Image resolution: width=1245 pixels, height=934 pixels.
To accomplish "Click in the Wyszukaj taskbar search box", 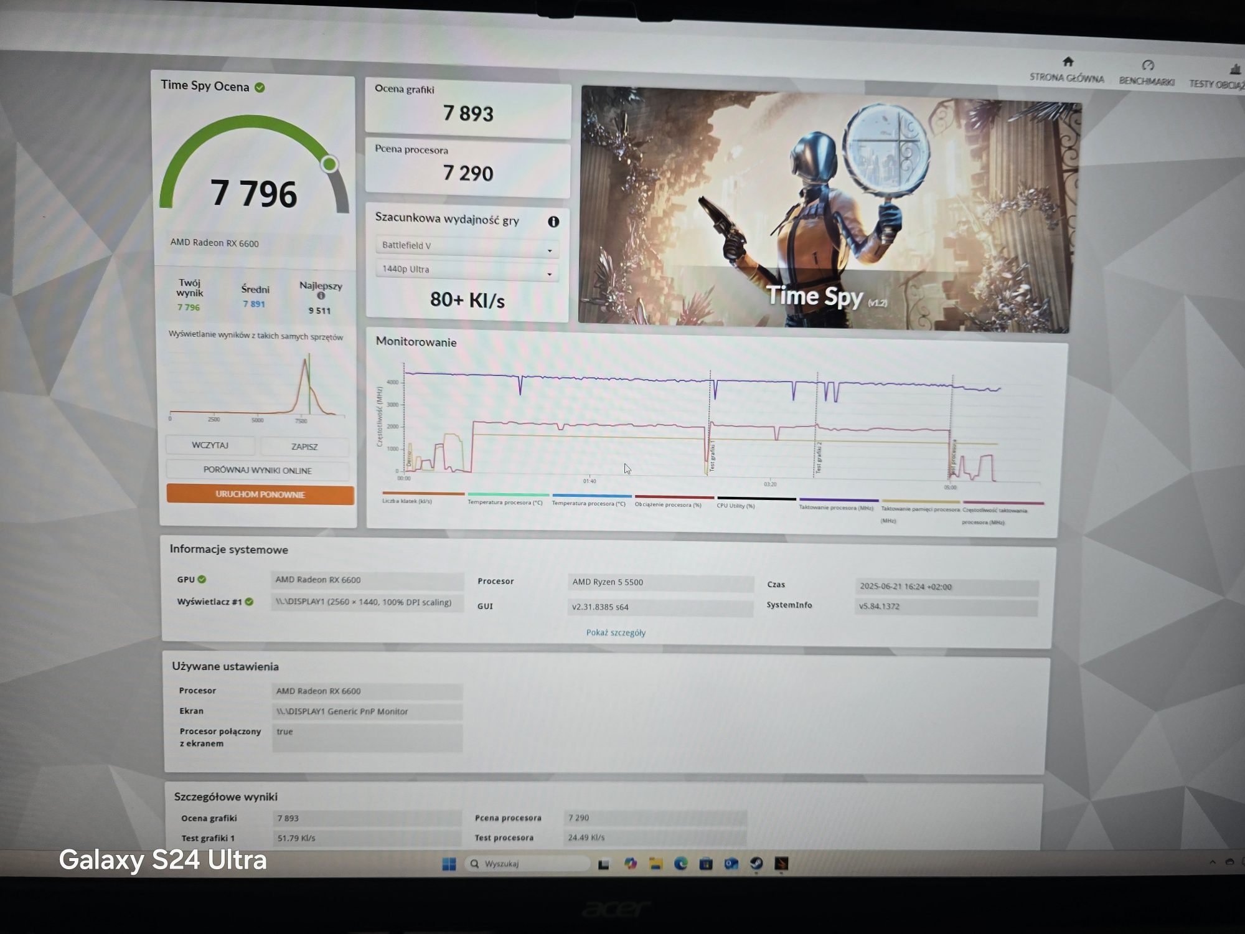I will click(527, 864).
